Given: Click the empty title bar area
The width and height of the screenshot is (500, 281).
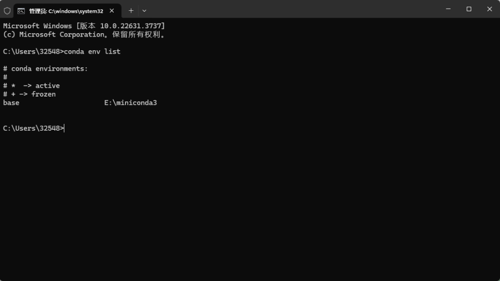Looking at the screenshot, I should [x=293, y=9].
